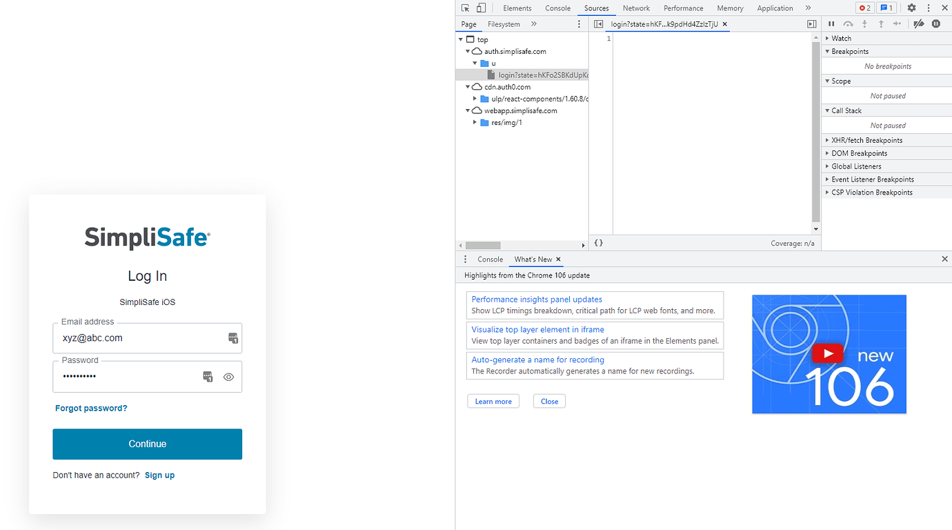This screenshot has width=952, height=530.
Task: Click the Step into function icon
Action: [864, 24]
